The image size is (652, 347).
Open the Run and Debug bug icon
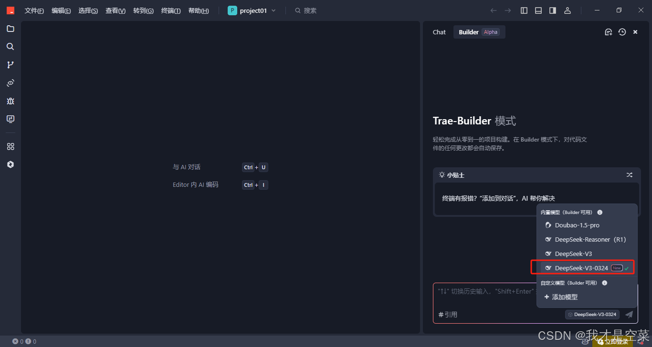coord(11,101)
